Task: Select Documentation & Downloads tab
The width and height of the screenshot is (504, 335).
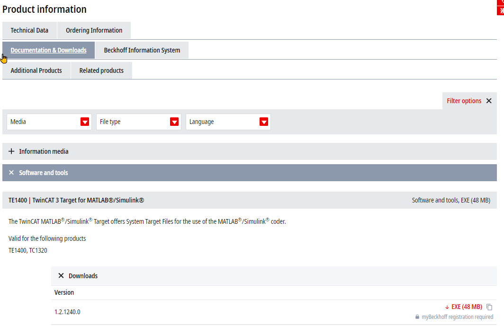Action: (x=48, y=51)
